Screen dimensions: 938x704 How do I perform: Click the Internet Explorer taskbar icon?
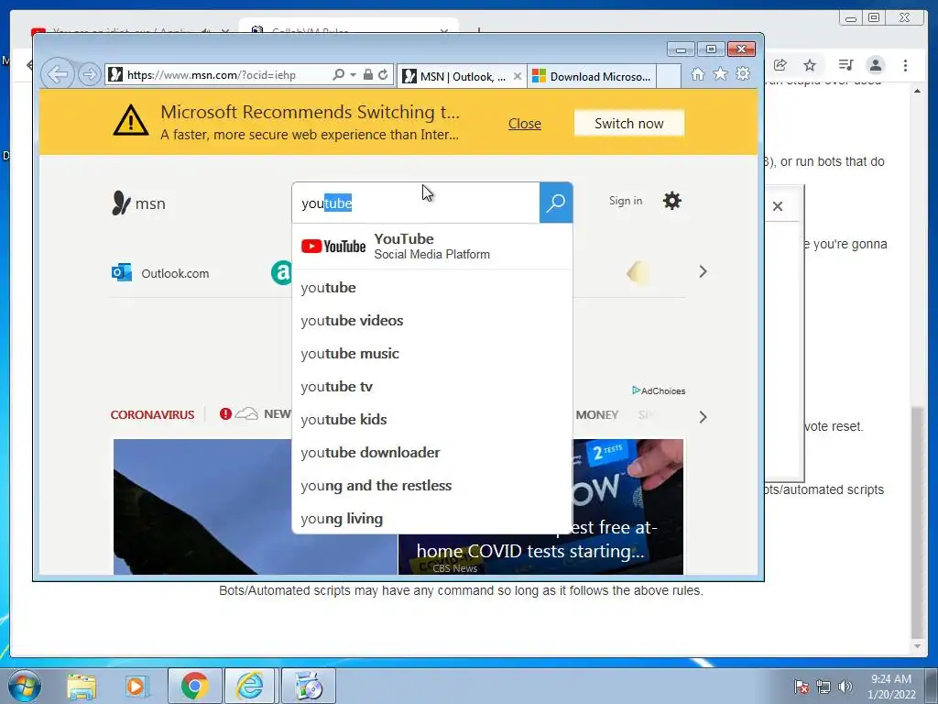coord(250,686)
